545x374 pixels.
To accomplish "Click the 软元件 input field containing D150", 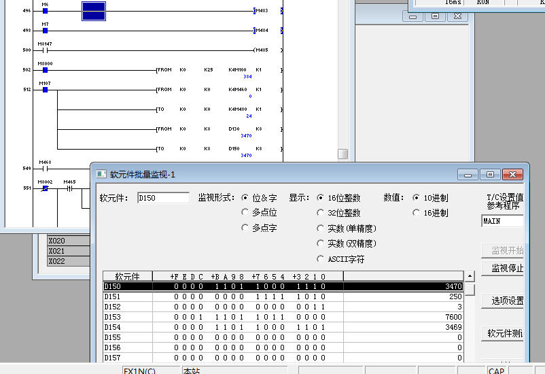I will pyautogui.click(x=163, y=198).
